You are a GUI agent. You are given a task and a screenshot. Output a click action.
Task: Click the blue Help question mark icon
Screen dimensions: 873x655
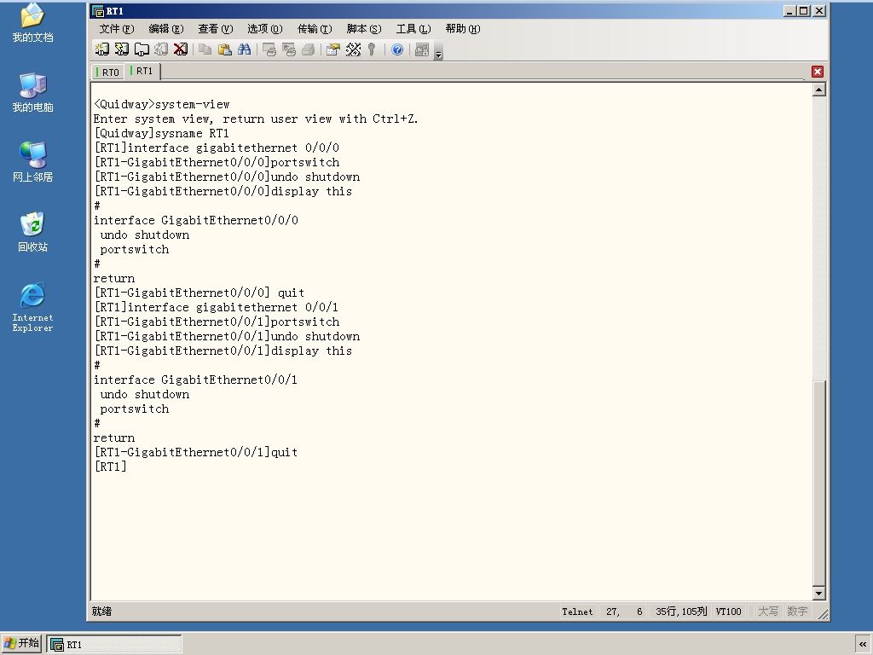click(397, 49)
